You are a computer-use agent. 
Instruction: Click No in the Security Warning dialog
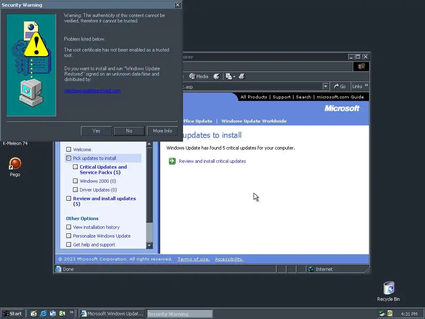click(129, 131)
